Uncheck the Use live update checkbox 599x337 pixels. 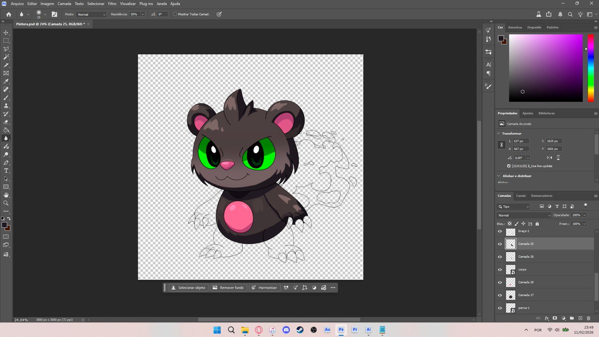(x=509, y=166)
